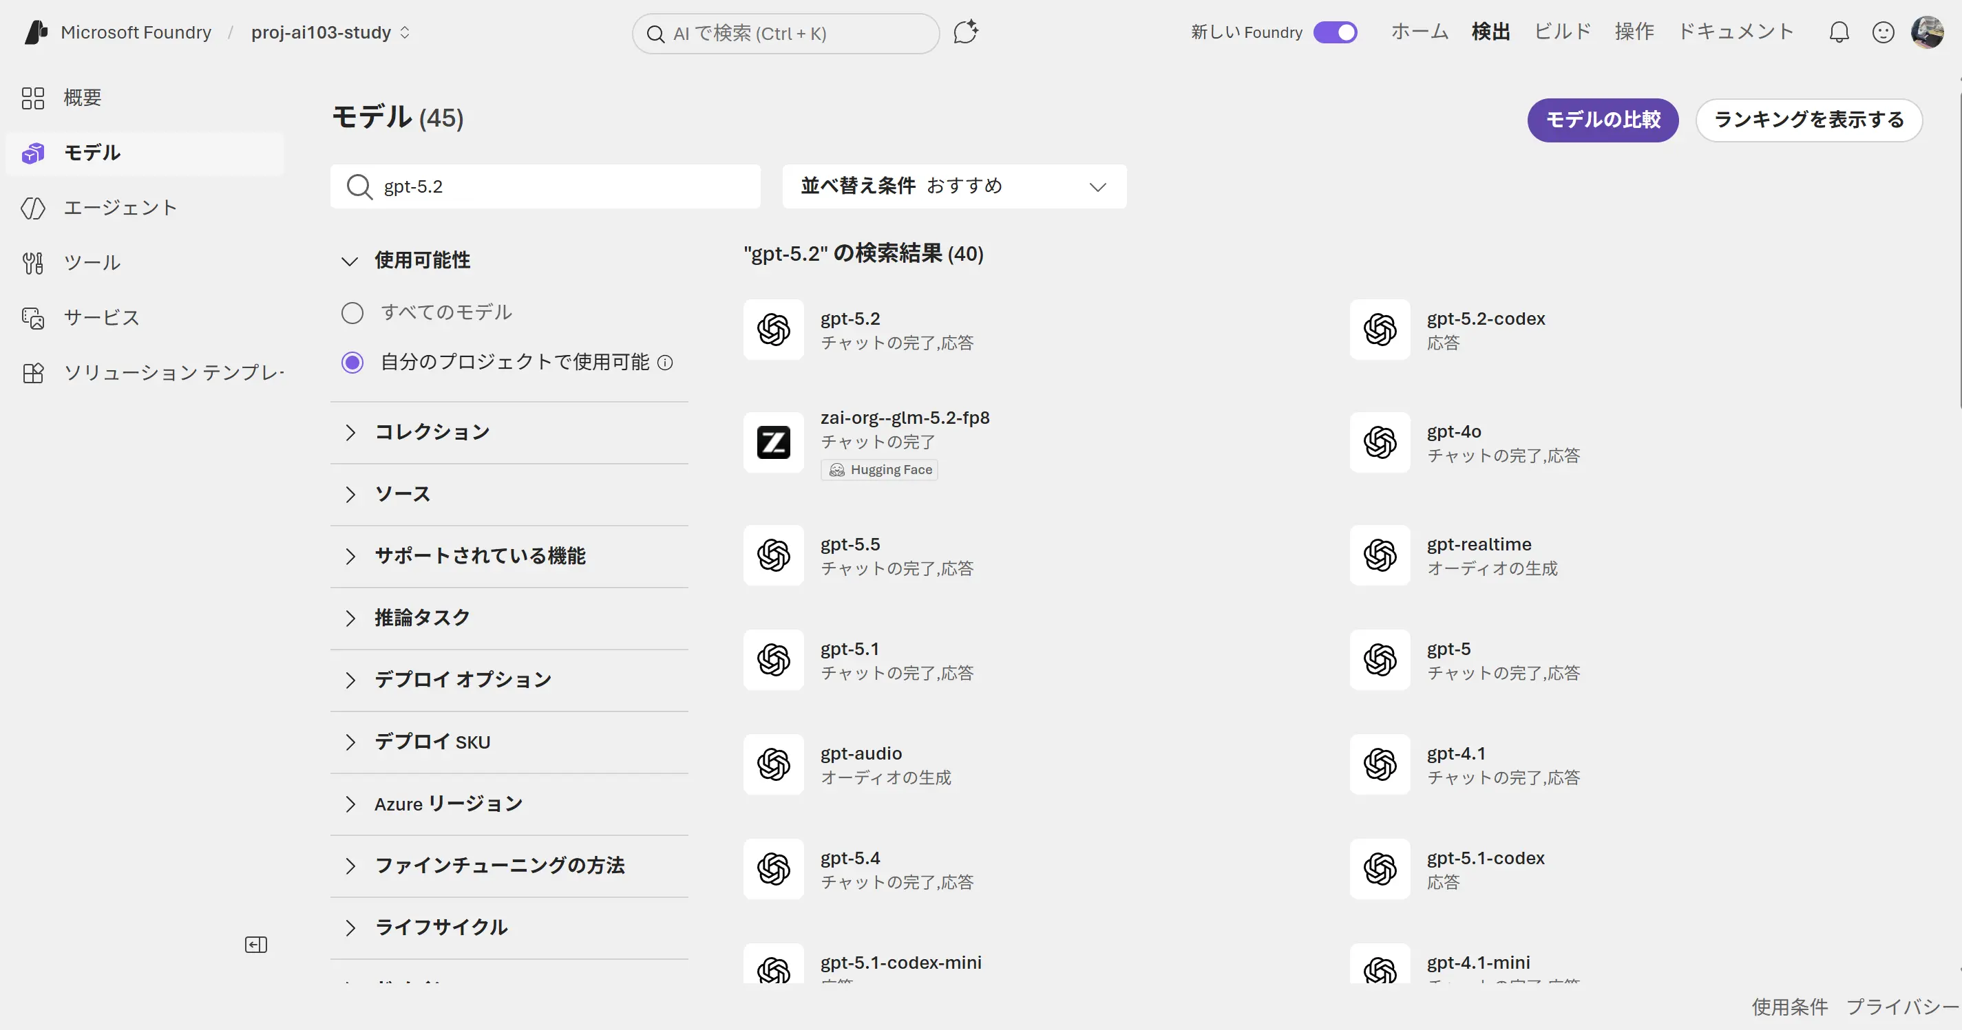Go to the ホーム tab
The height and width of the screenshot is (1030, 1962).
1420,32
